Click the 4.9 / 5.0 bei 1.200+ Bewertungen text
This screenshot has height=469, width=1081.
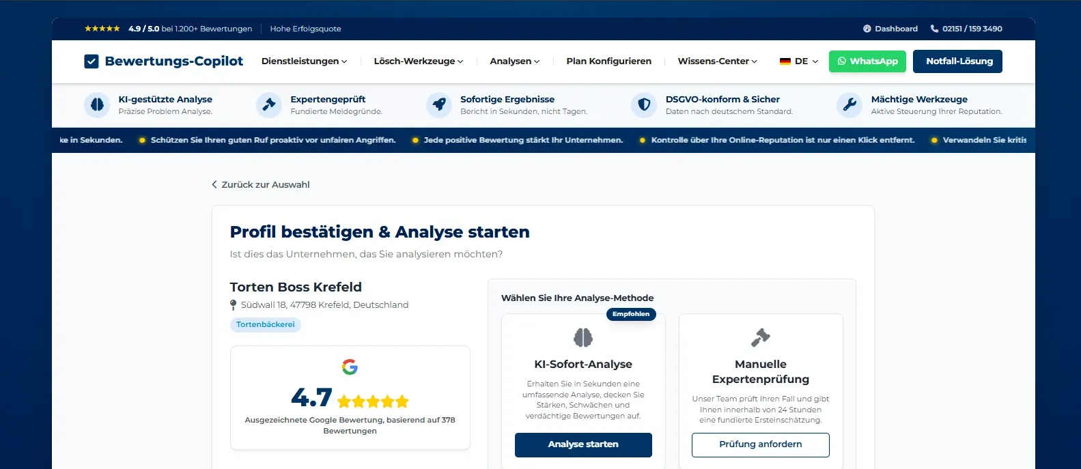point(191,29)
